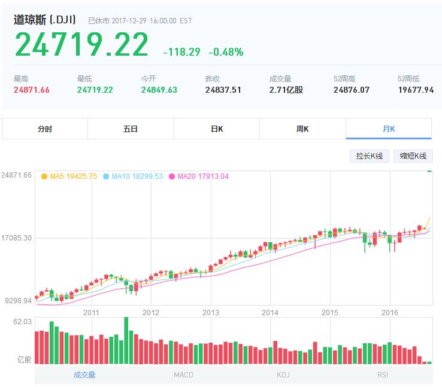The height and width of the screenshot is (387, 442).
Task: Click the 2011 year label on the axis
Action: 91,312
